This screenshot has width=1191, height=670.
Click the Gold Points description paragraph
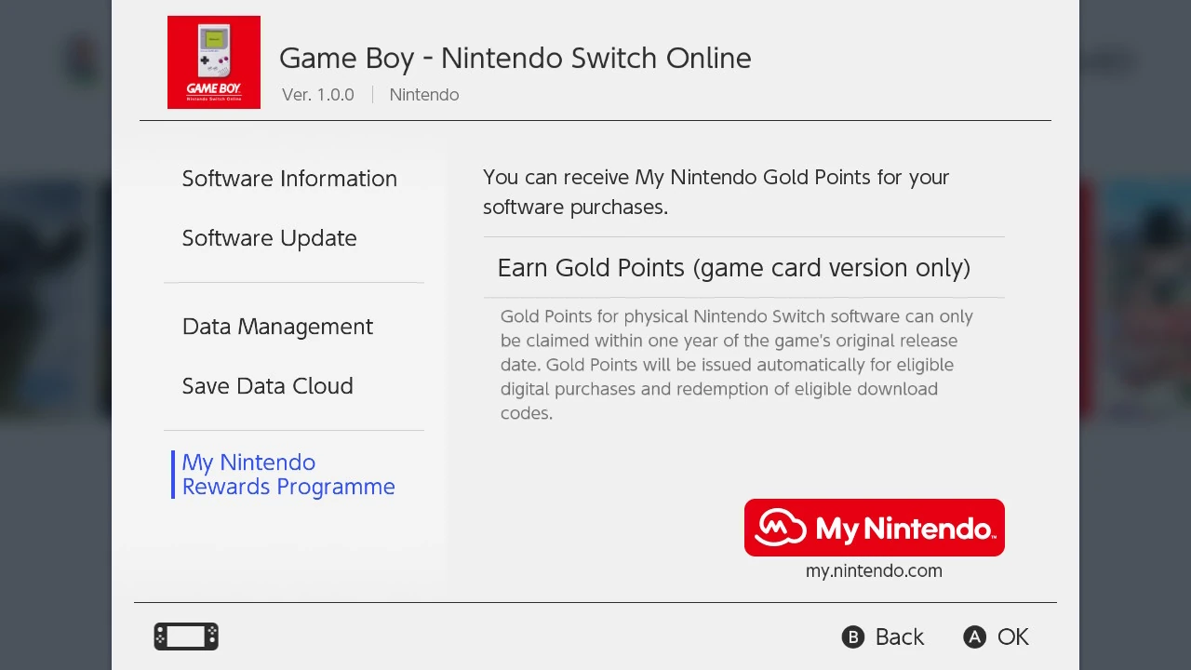click(x=735, y=365)
